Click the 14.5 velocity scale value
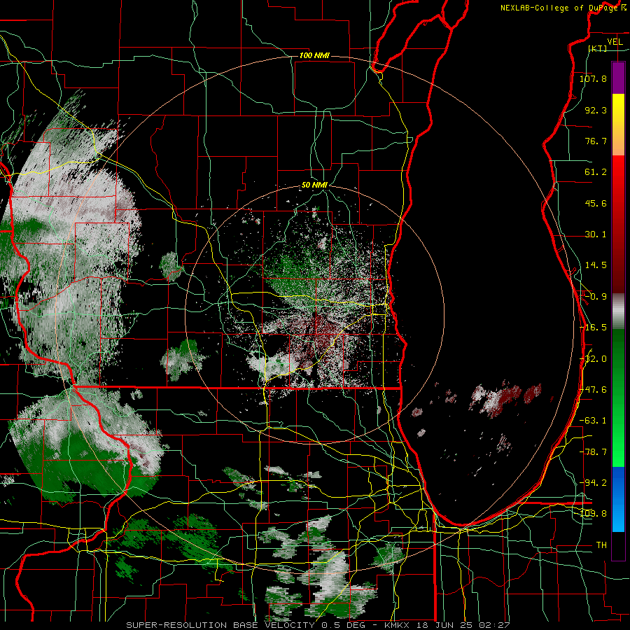630x630 pixels. [x=596, y=265]
